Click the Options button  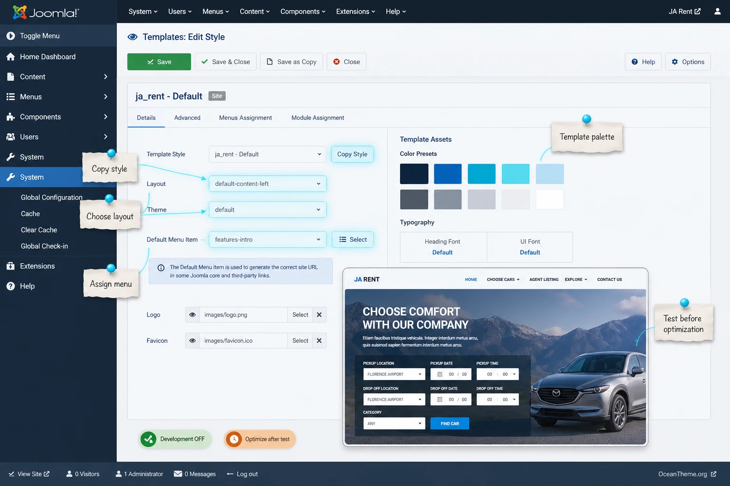click(x=688, y=62)
